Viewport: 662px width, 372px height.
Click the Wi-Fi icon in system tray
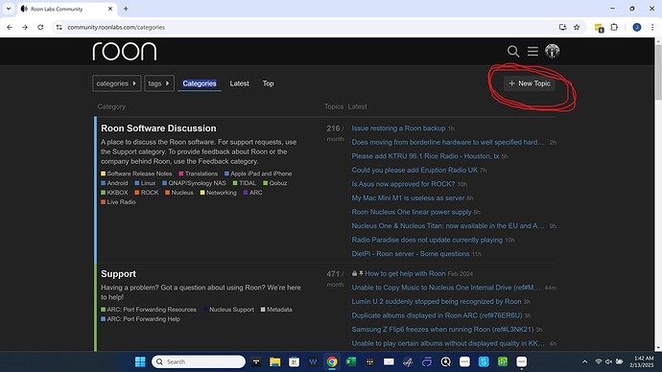(599, 361)
